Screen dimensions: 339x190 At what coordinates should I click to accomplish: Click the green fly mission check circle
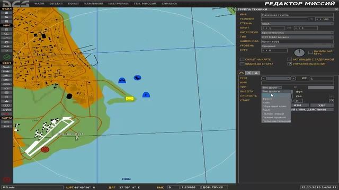[x=7, y=57]
